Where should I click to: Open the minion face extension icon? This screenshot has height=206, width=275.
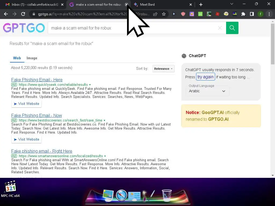coord(226,14)
